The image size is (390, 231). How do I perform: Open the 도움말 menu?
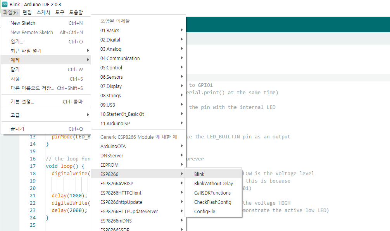point(76,12)
